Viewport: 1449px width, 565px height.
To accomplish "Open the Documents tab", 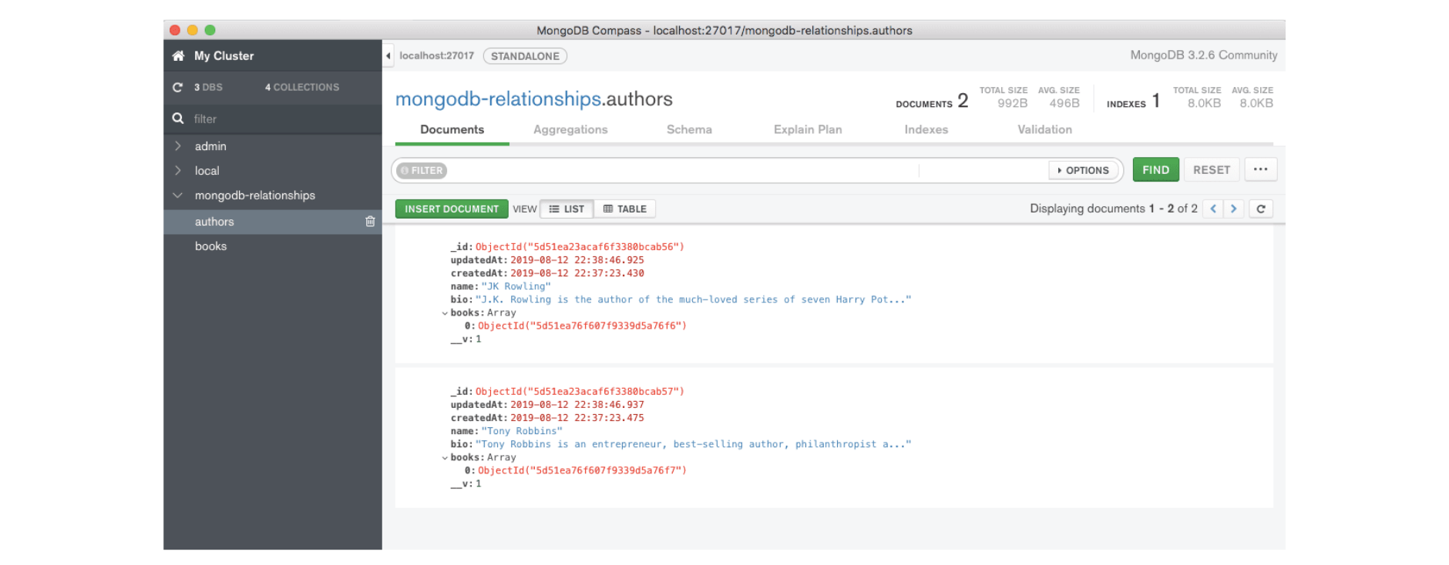I will point(452,129).
